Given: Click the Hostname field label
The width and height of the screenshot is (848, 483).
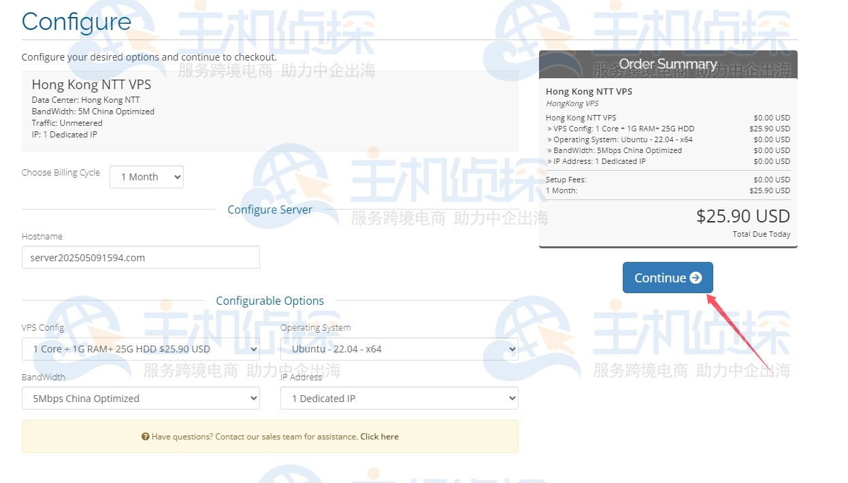Looking at the screenshot, I should pyautogui.click(x=42, y=237).
